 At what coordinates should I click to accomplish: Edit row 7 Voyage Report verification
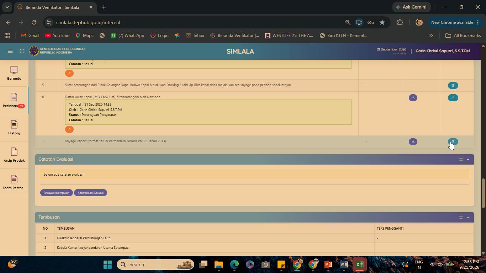(453, 141)
